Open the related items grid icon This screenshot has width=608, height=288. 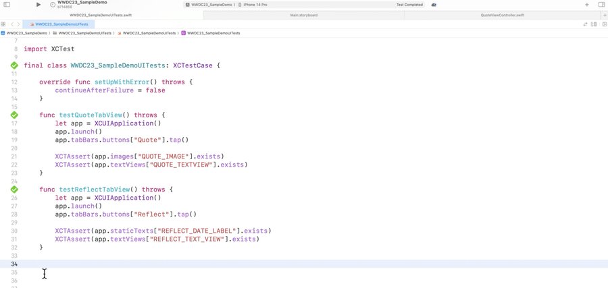[3, 24]
